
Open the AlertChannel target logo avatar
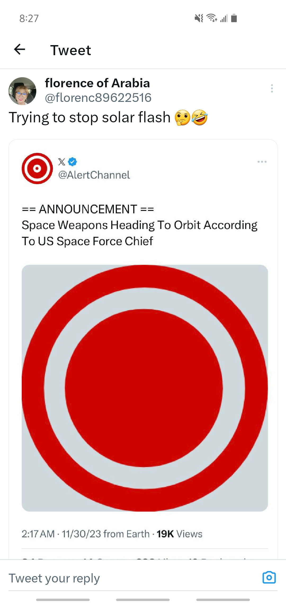pos(37,168)
